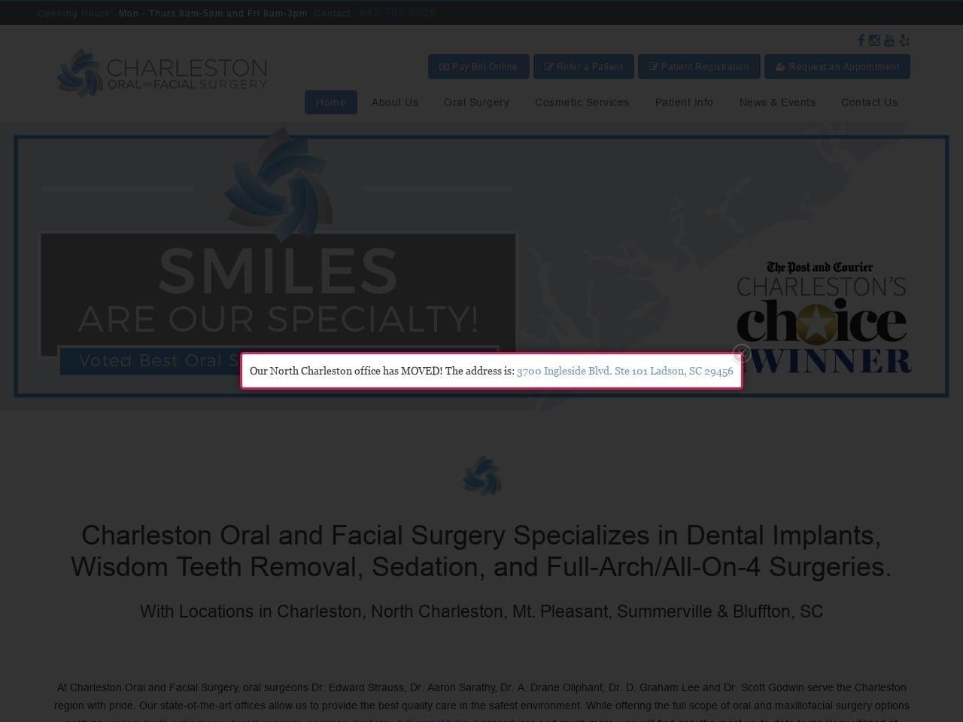963x722 pixels.
Task: Open the Facebook page icon
Action: tap(861, 41)
